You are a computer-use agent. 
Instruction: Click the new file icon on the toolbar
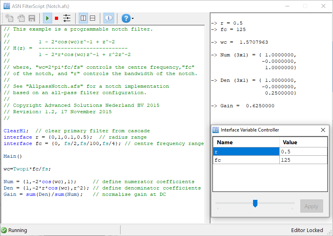(9, 18)
